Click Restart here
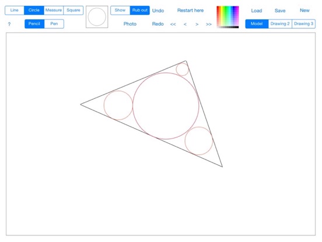This screenshot has height=242, width=322. (x=190, y=11)
